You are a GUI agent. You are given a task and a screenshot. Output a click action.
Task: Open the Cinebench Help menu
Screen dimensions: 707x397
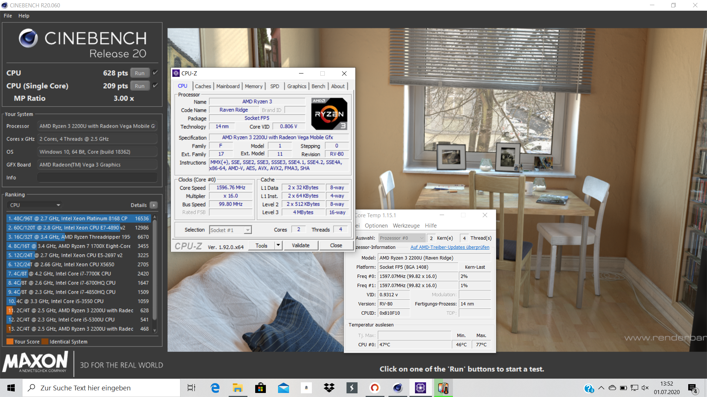(24, 16)
